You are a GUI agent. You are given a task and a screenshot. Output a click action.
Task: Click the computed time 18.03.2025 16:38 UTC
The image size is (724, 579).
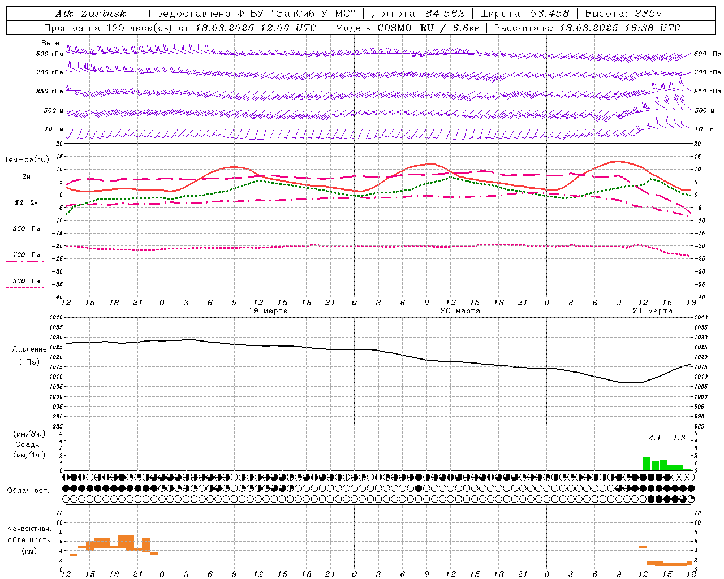coord(620,28)
